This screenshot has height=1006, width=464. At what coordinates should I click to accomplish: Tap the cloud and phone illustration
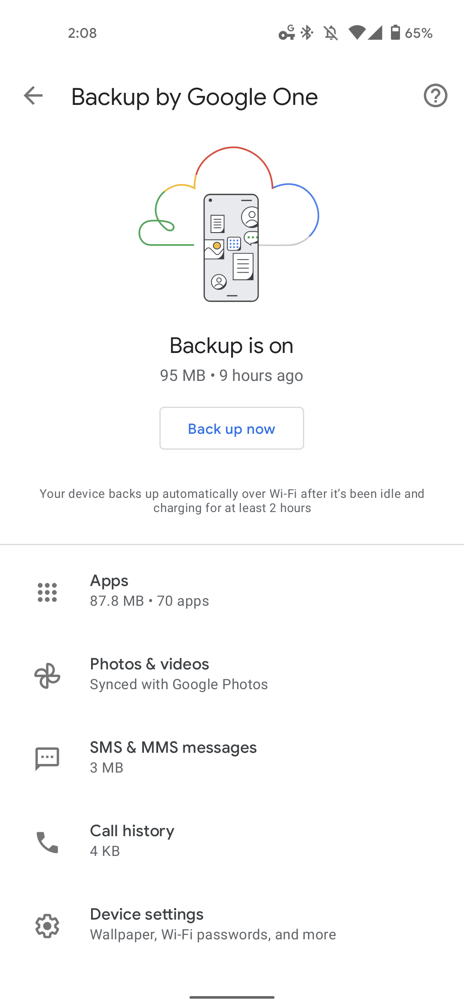229,224
